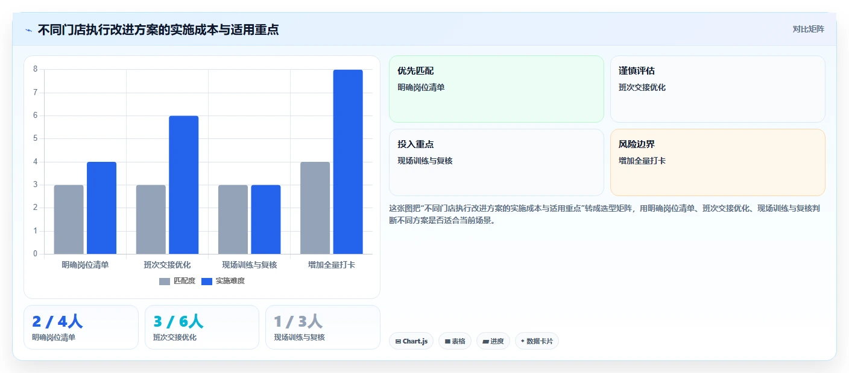Click the 3 / 6人 stat card
849x373 pixels.
(x=202, y=327)
